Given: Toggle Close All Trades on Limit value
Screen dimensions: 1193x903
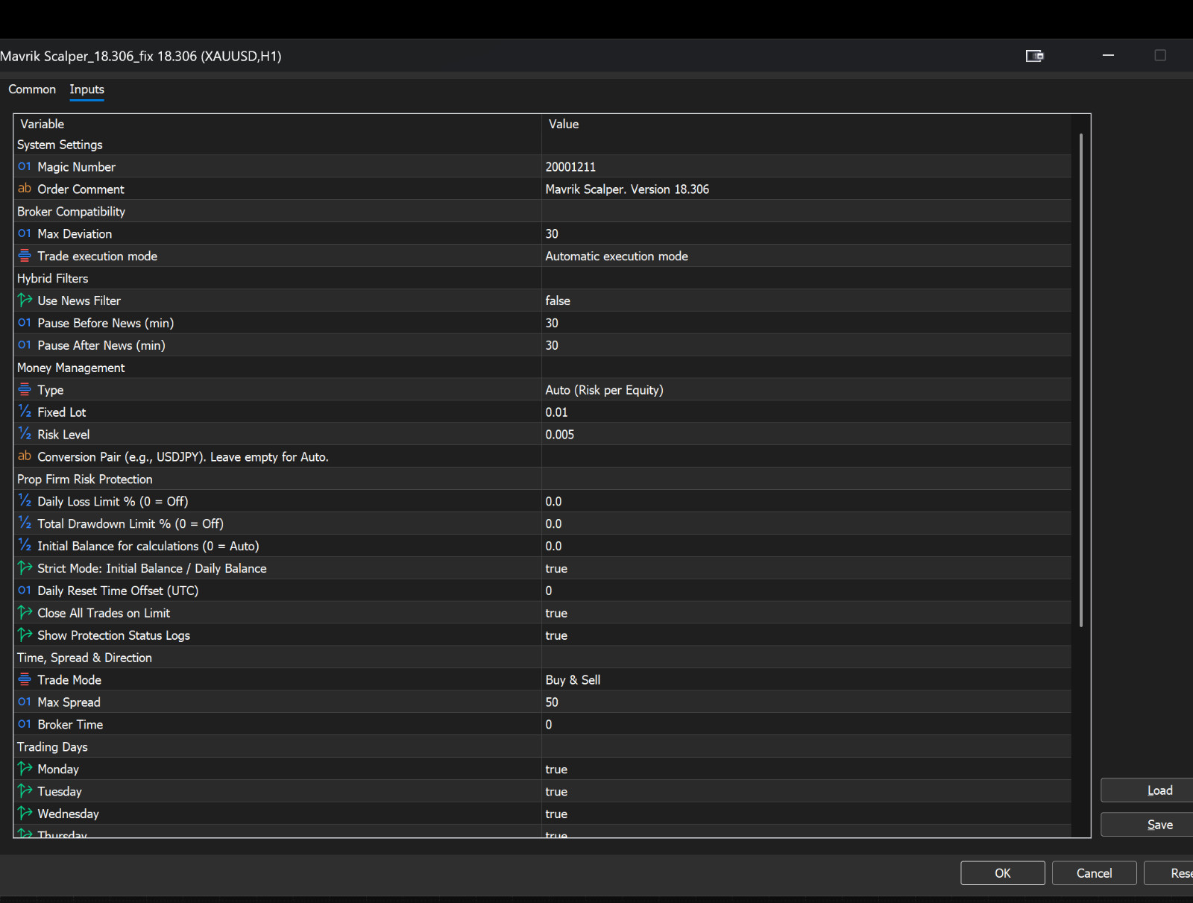Looking at the screenshot, I should click(806, 613).
